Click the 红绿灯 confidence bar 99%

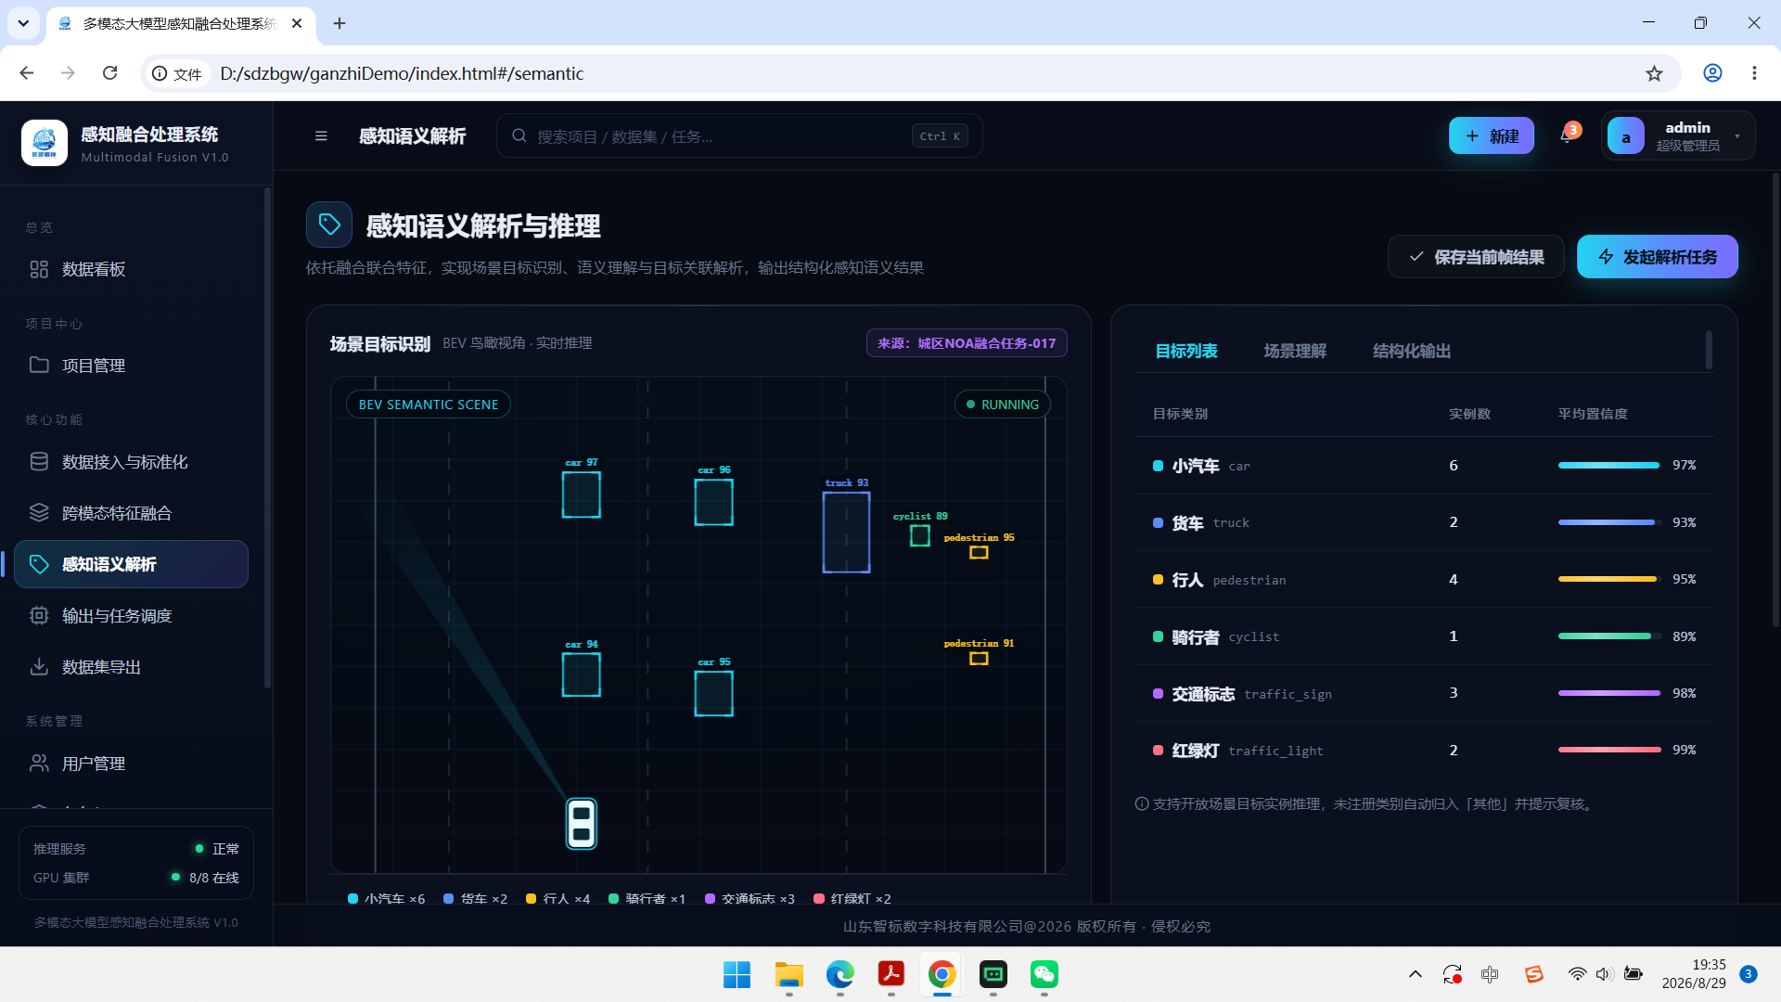point(1609,750)
